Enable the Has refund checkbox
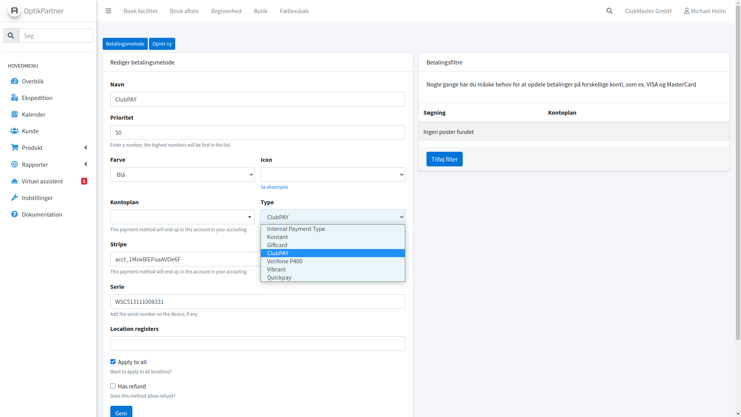Screen dimensions: 741x417 113,386
